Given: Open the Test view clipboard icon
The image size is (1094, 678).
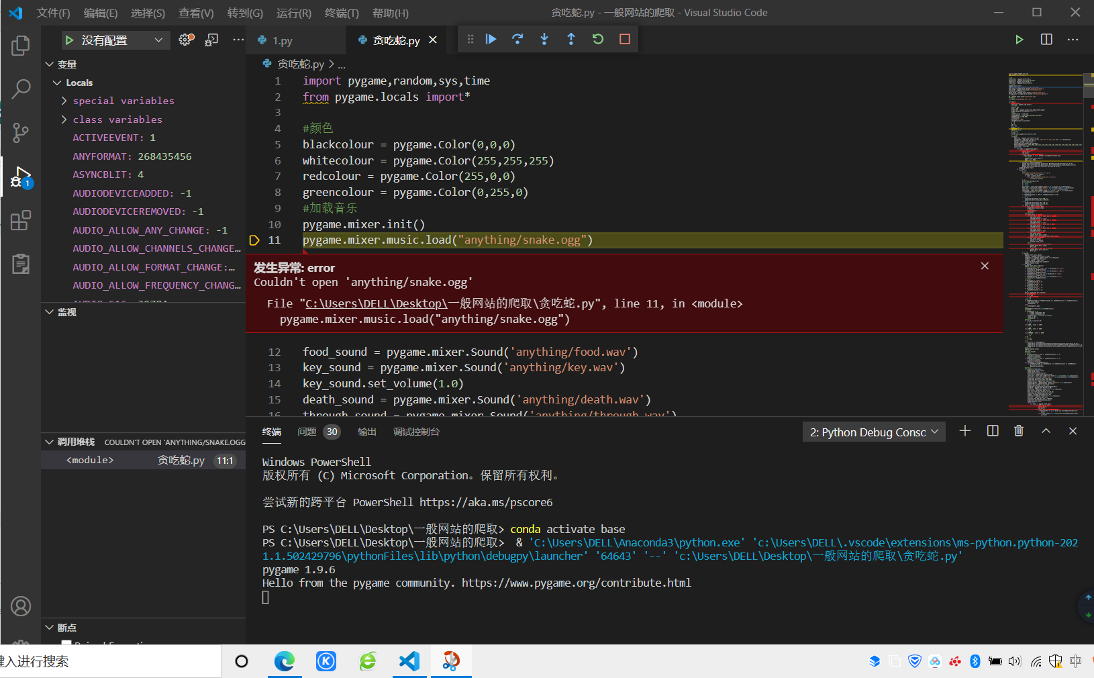Looking at the screenshot, I should tap(21, 264).
